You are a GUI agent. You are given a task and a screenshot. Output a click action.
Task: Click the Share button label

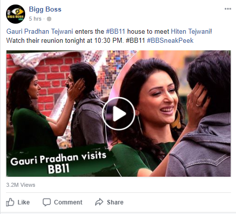pyautogui.click(x=115, y=202)
